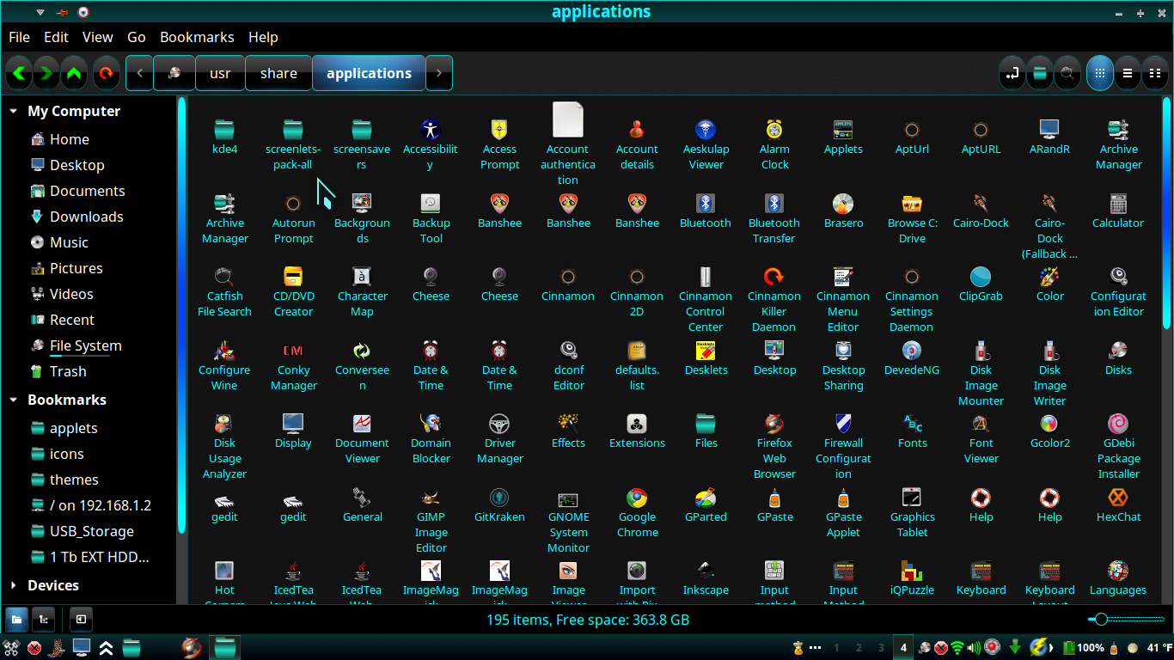Select the Calculator icon
The image size is (1174, 660).
tap(1118, 203)
